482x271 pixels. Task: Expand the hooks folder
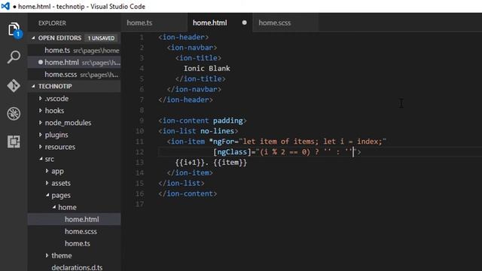coord(40,111)
